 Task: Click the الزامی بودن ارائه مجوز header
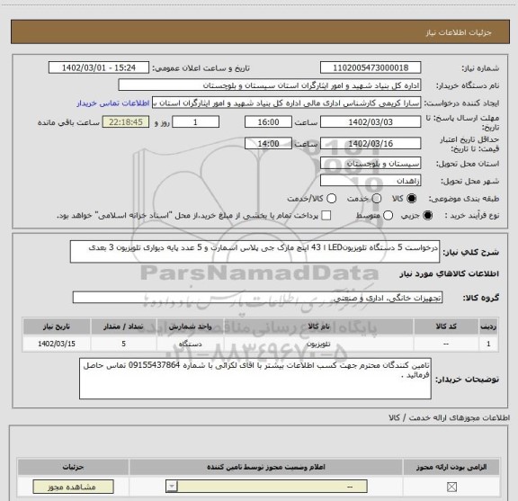[451, 467]
